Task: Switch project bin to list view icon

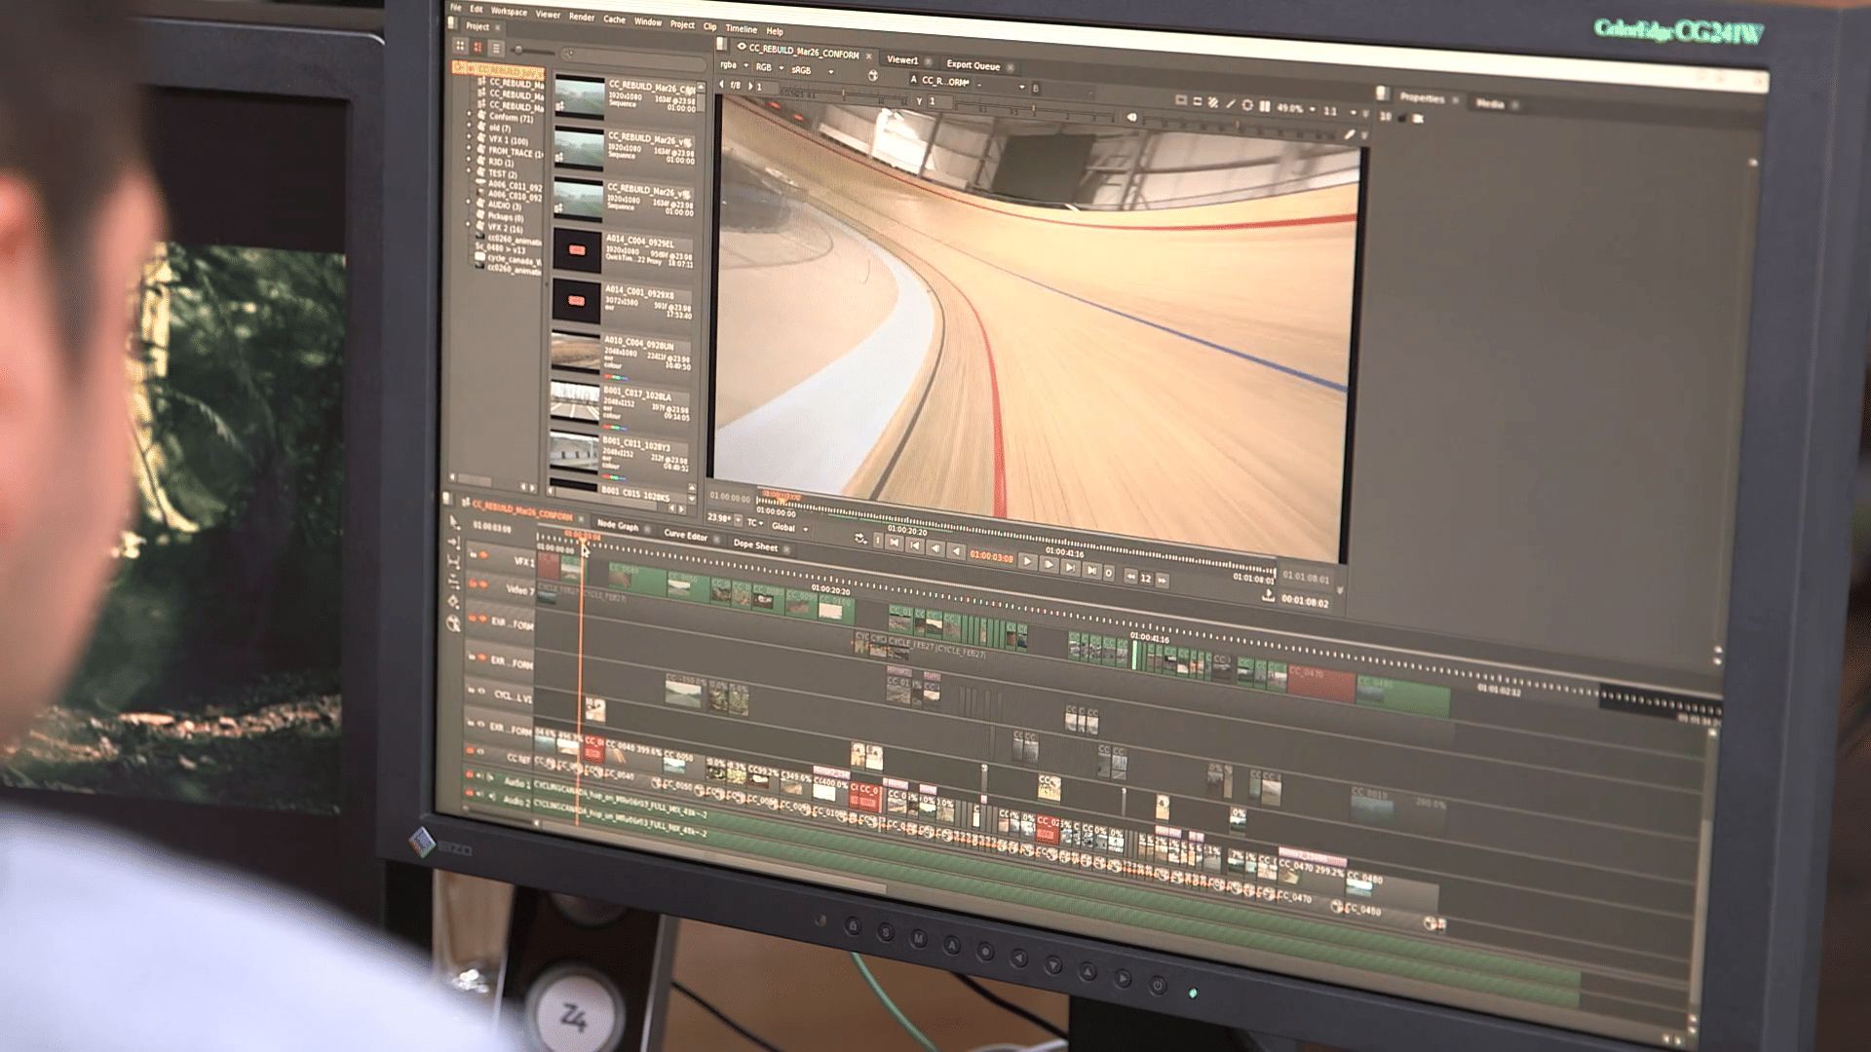Action: 496,48
